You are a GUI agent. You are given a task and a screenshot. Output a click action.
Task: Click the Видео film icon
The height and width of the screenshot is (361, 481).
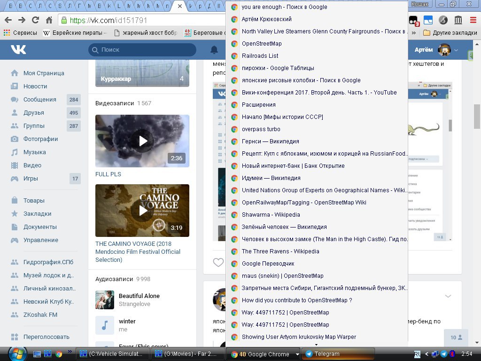(15, 165)
